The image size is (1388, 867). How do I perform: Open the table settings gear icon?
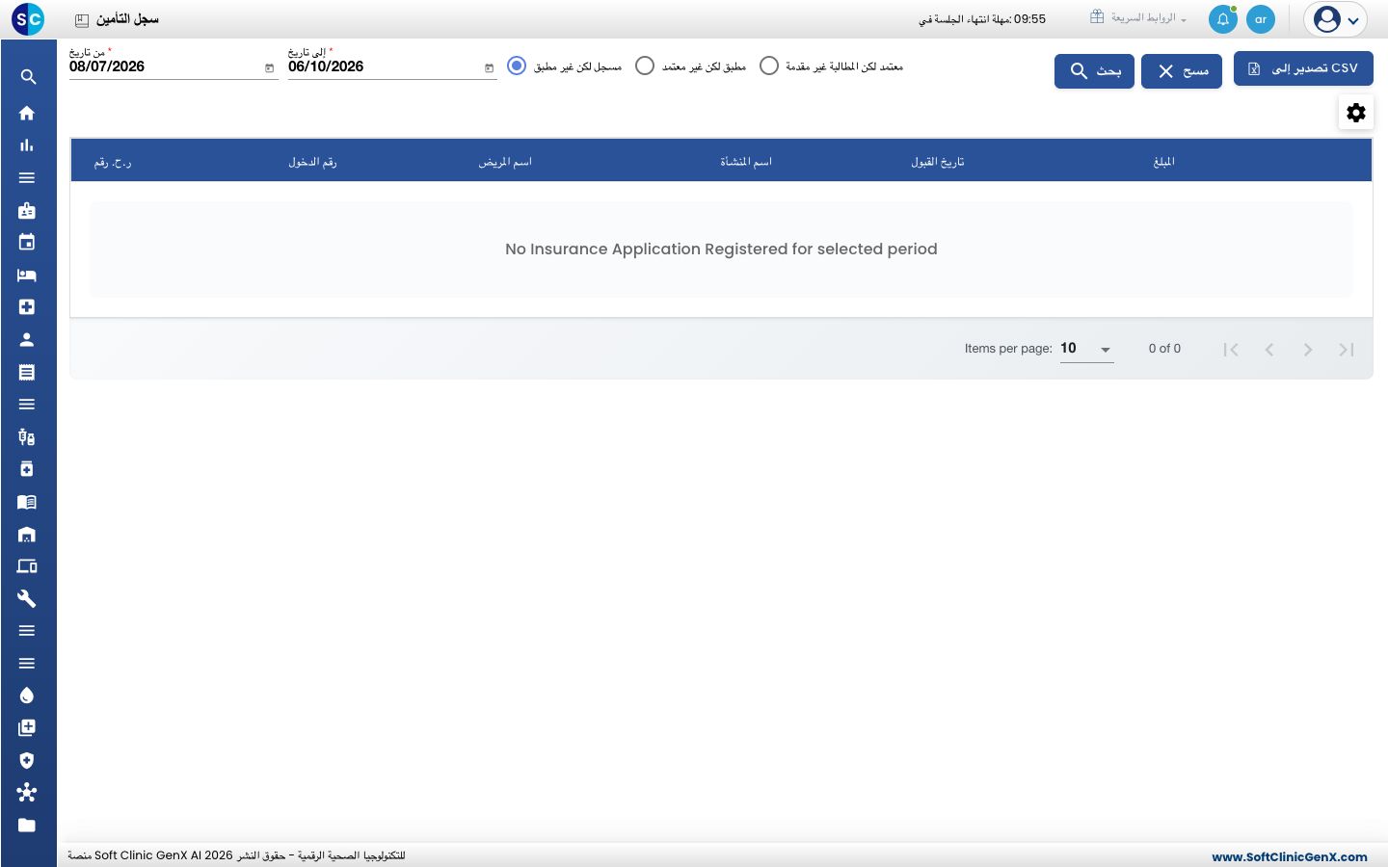pyautogui.click(x=1356, y=113)
